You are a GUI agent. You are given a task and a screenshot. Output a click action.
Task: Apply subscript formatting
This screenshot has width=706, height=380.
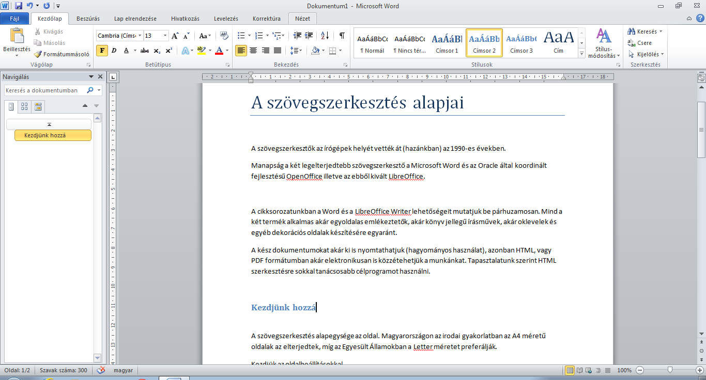(157, 51)
